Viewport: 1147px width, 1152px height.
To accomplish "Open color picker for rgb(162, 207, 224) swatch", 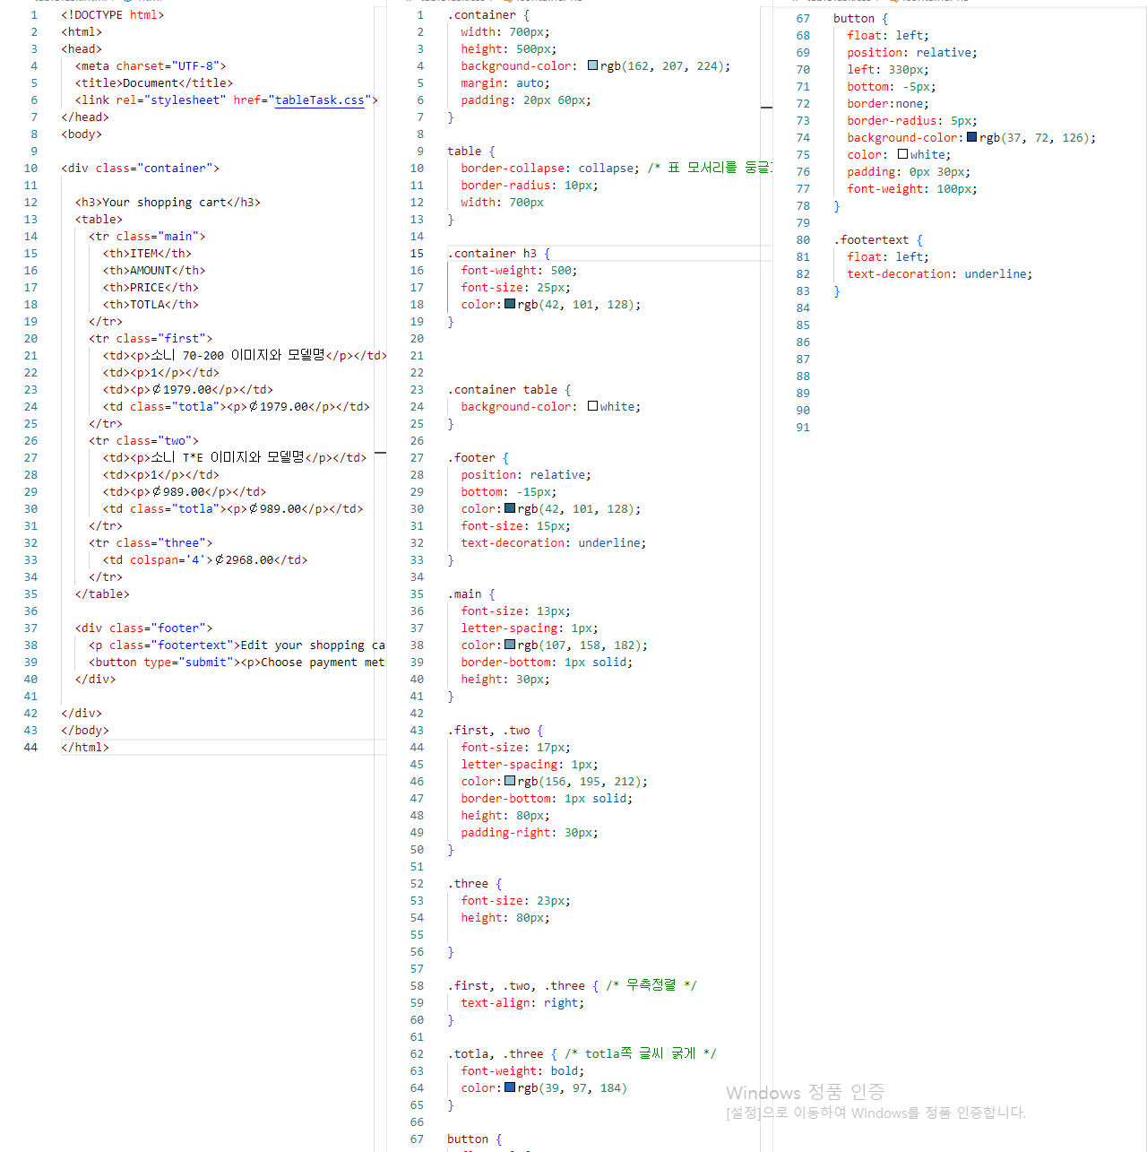I will coord(592,65).
